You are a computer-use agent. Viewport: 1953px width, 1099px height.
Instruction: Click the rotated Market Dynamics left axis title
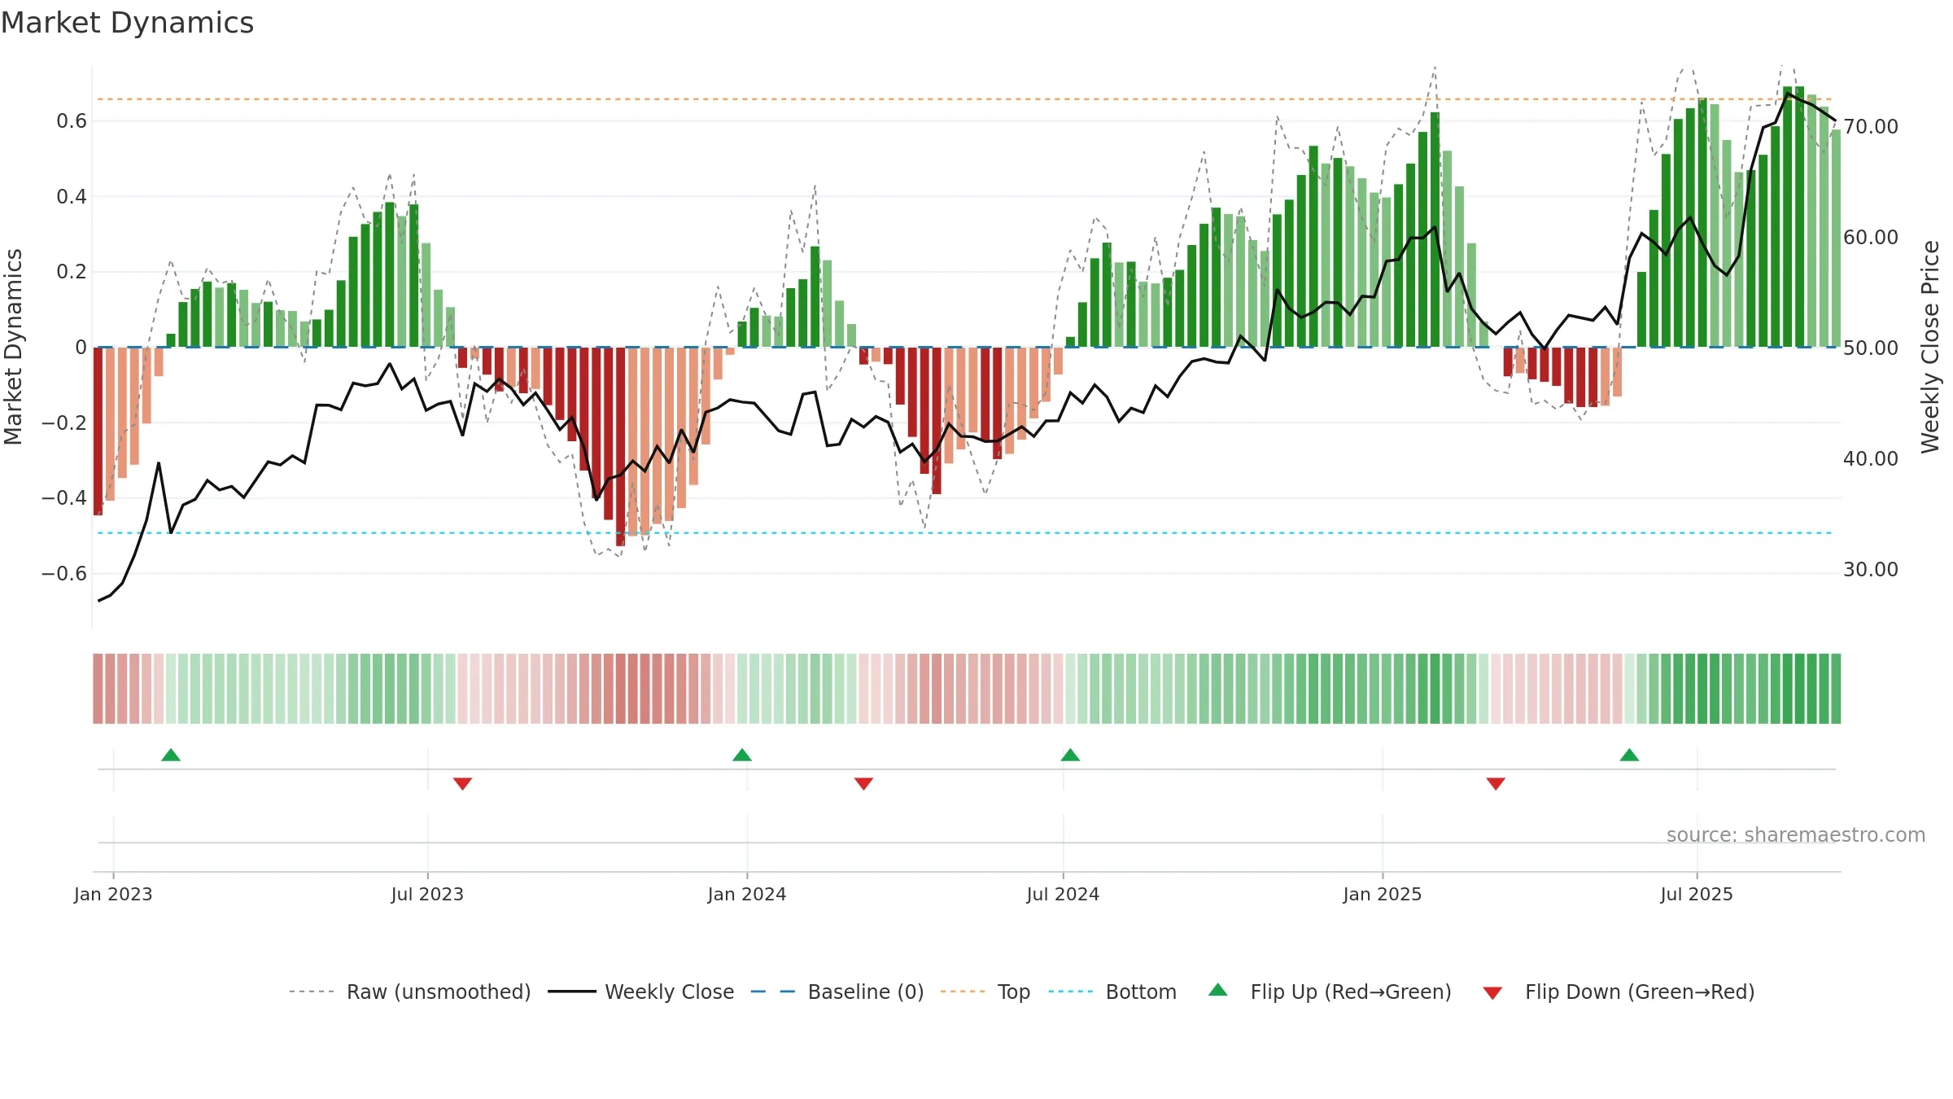pyautogui.click(x=13, y=347)
